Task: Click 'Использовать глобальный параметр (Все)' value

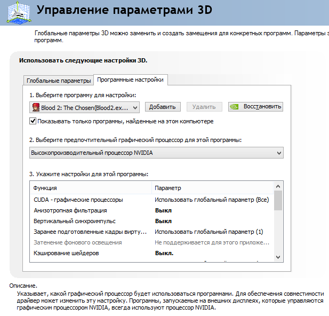Action: point(212,200)
